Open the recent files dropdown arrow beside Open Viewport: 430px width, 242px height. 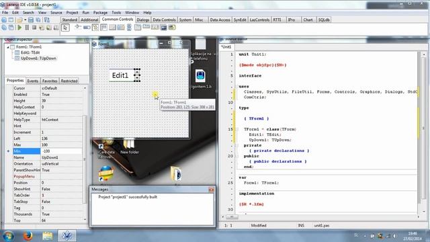pyautogui.click(x=25, y=19)
